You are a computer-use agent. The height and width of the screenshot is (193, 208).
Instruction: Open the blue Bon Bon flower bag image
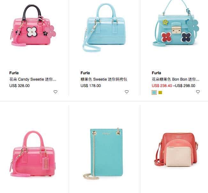pyautogui.click(x=176, y=23)
